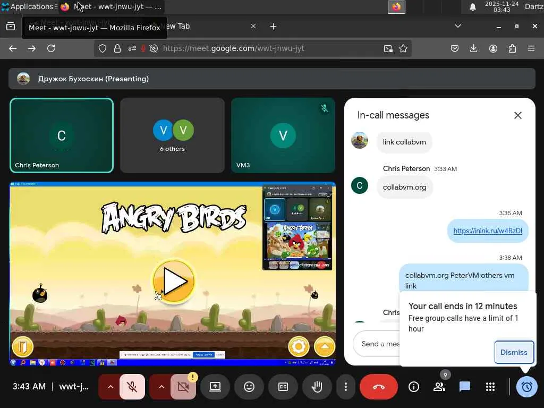Image resolution: width=544 pixels, height=408 pixels.
Task: Toggle the chat panel icon
Action: (465, 387)
